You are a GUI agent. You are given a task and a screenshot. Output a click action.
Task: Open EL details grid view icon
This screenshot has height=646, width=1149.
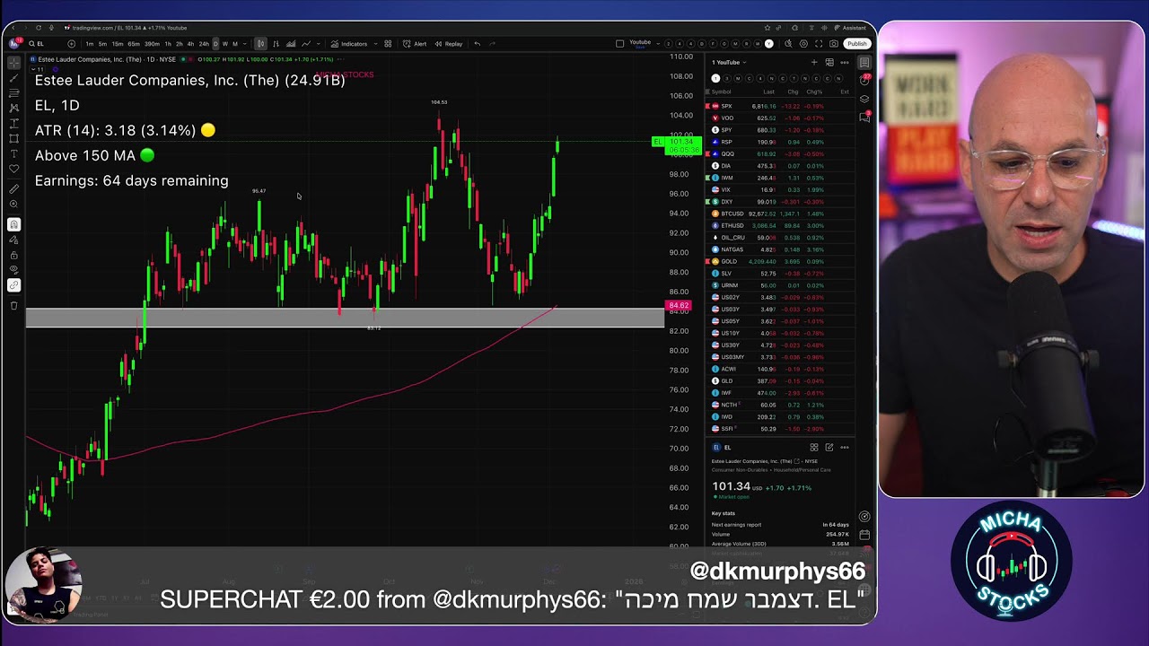click(x=814, y=447)
